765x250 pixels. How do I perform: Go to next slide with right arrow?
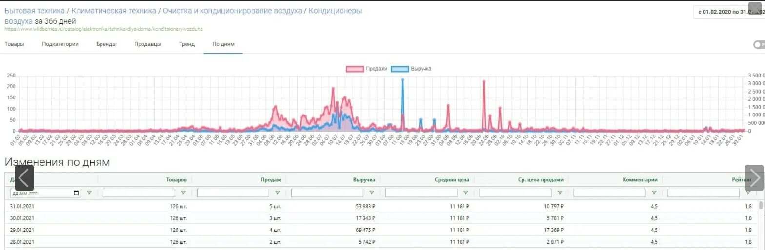(x=754, y=177)
